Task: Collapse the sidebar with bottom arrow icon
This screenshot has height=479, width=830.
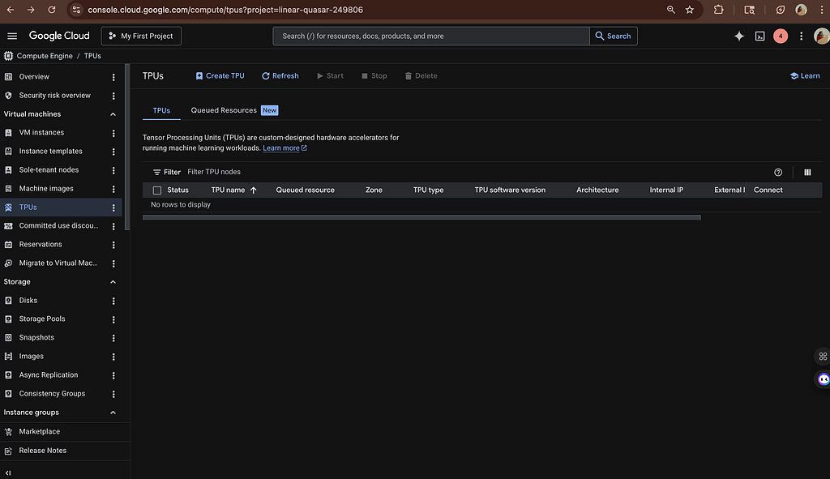Action: 8,473
